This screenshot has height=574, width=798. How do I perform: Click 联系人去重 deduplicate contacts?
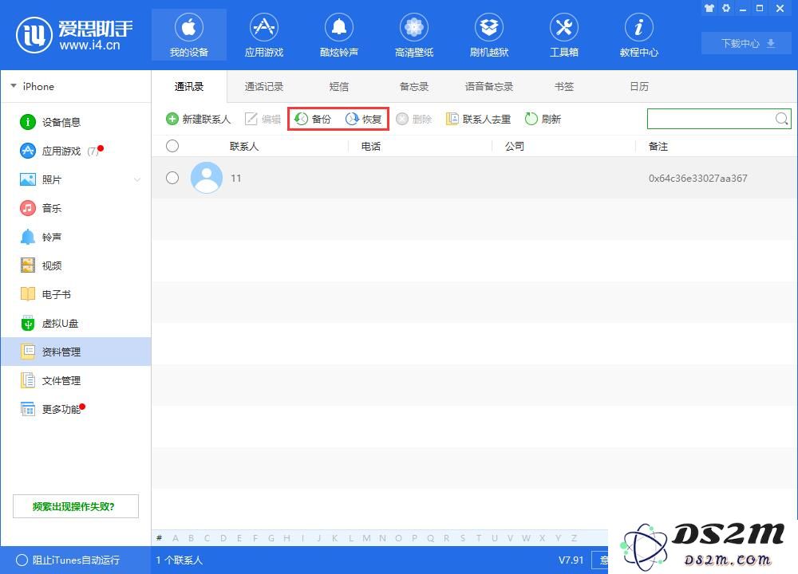(x=478, y=119)
